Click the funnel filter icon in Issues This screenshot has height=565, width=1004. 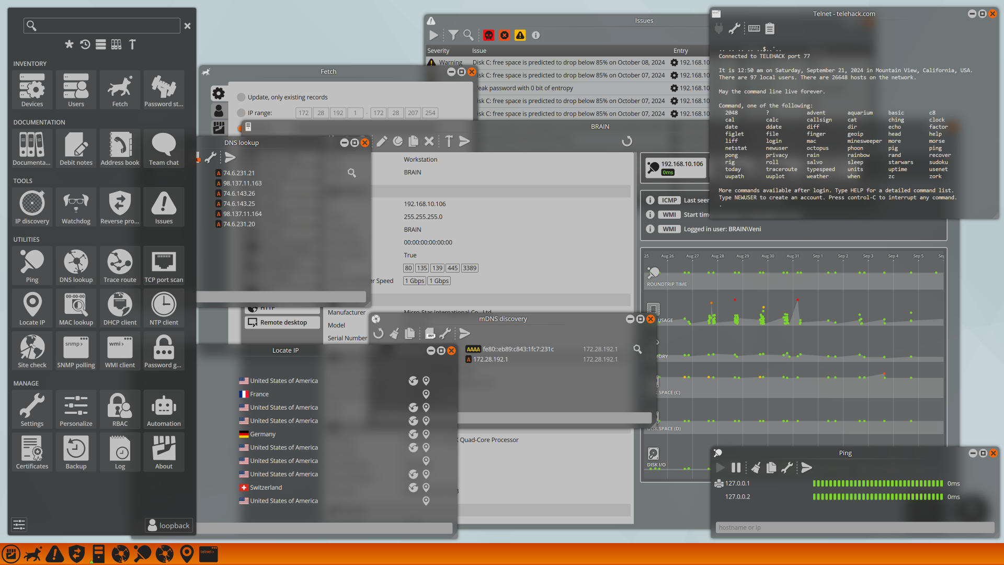[453, 35]
